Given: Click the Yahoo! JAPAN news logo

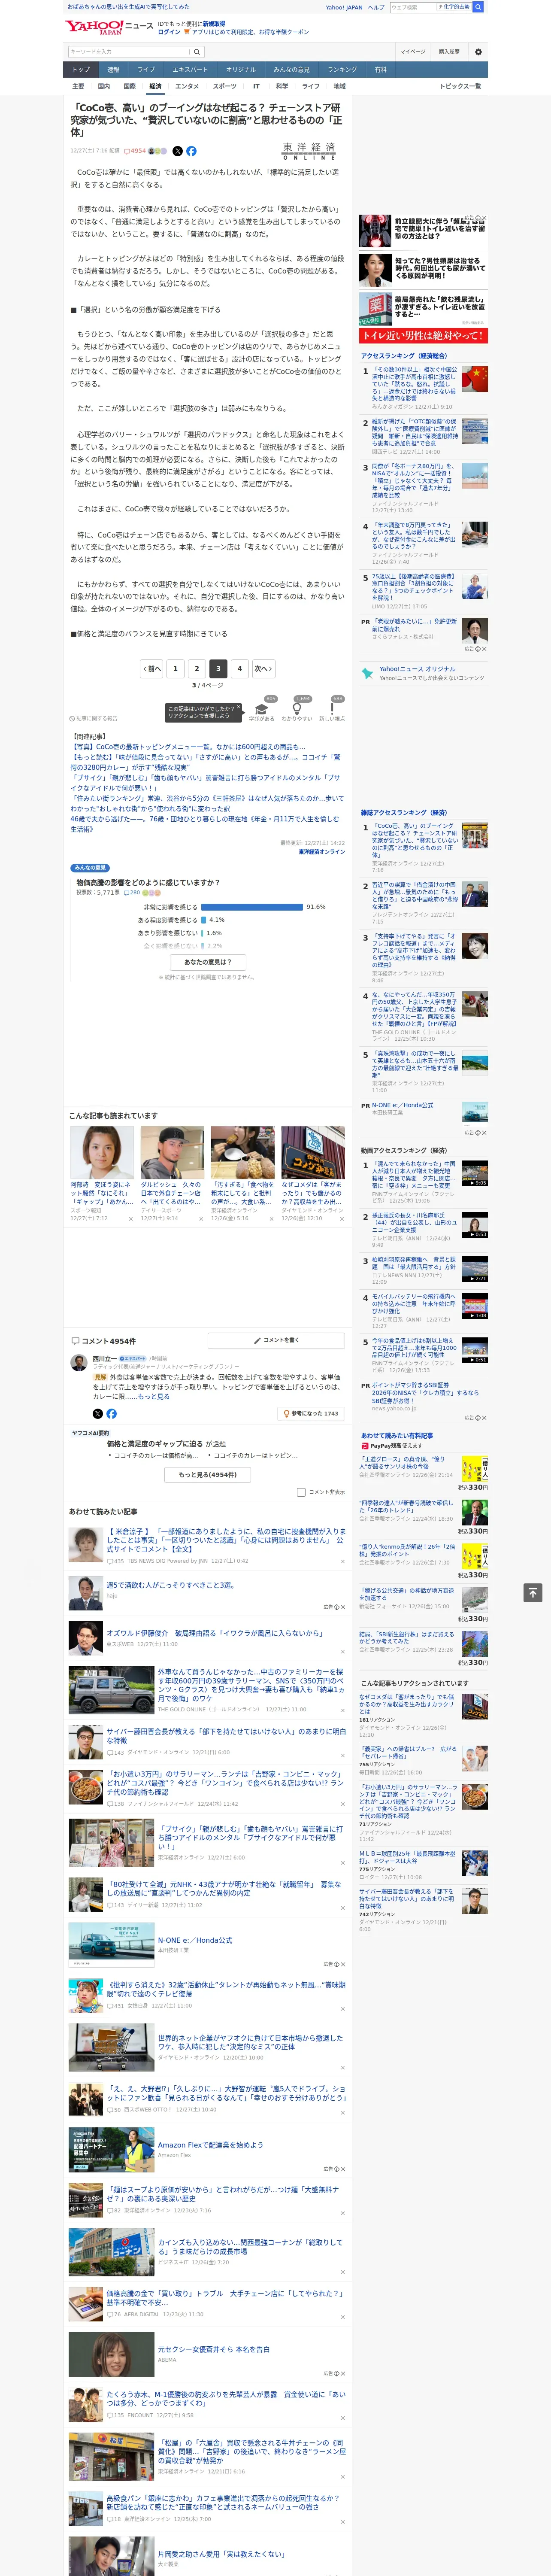Looking at the screenshot, I should pos(109,27).
